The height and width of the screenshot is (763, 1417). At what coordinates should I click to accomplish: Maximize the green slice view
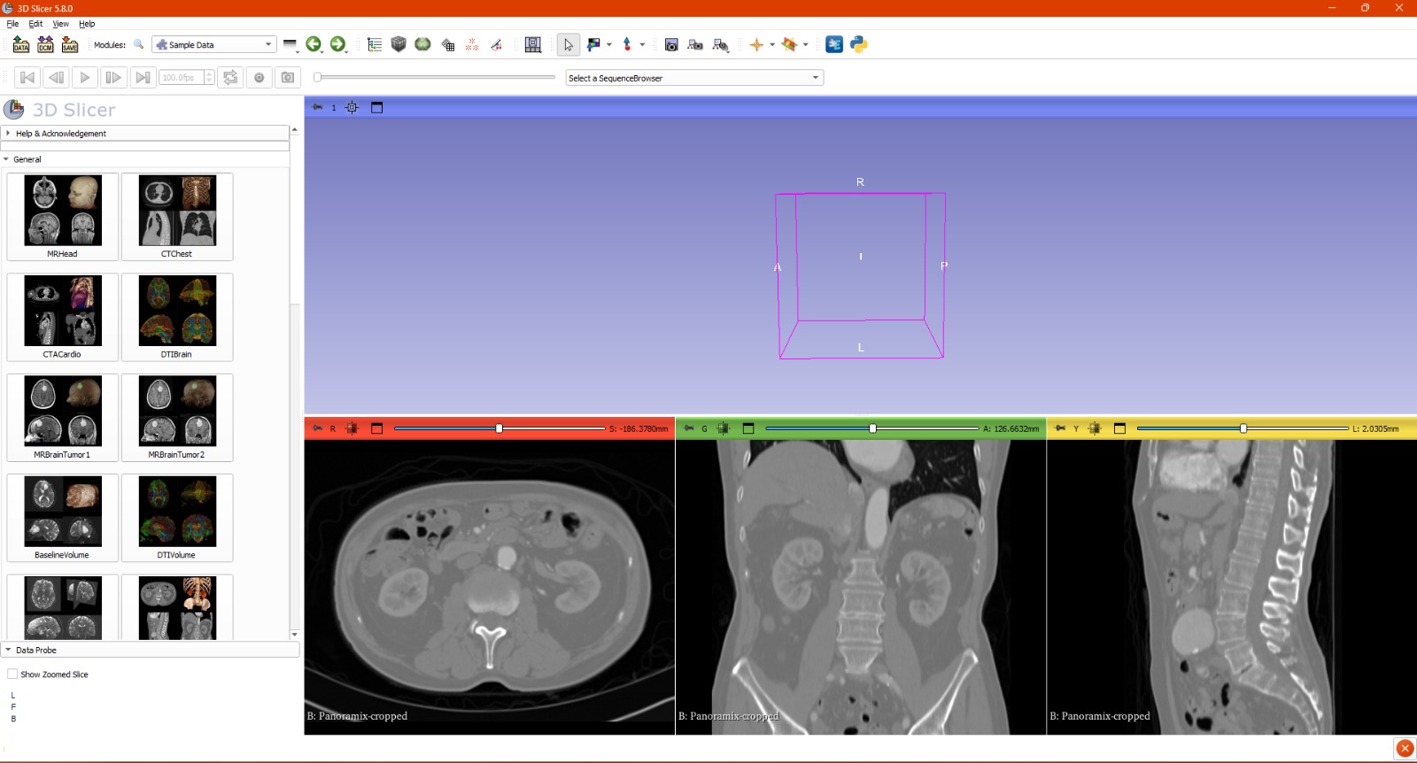[x=748, y=428]
